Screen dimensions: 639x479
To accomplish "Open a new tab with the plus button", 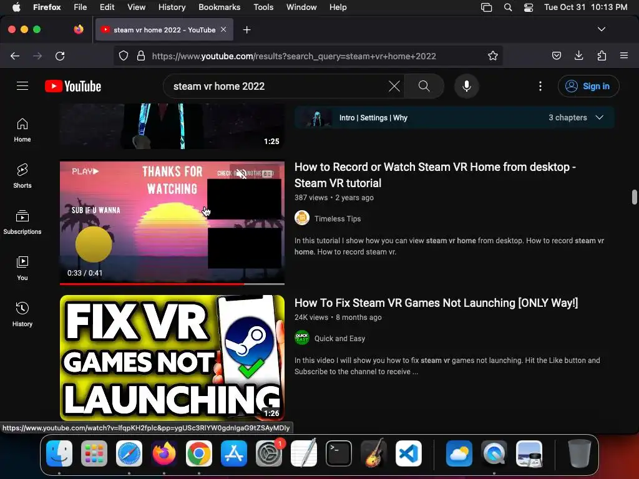I will pos(246,30).
